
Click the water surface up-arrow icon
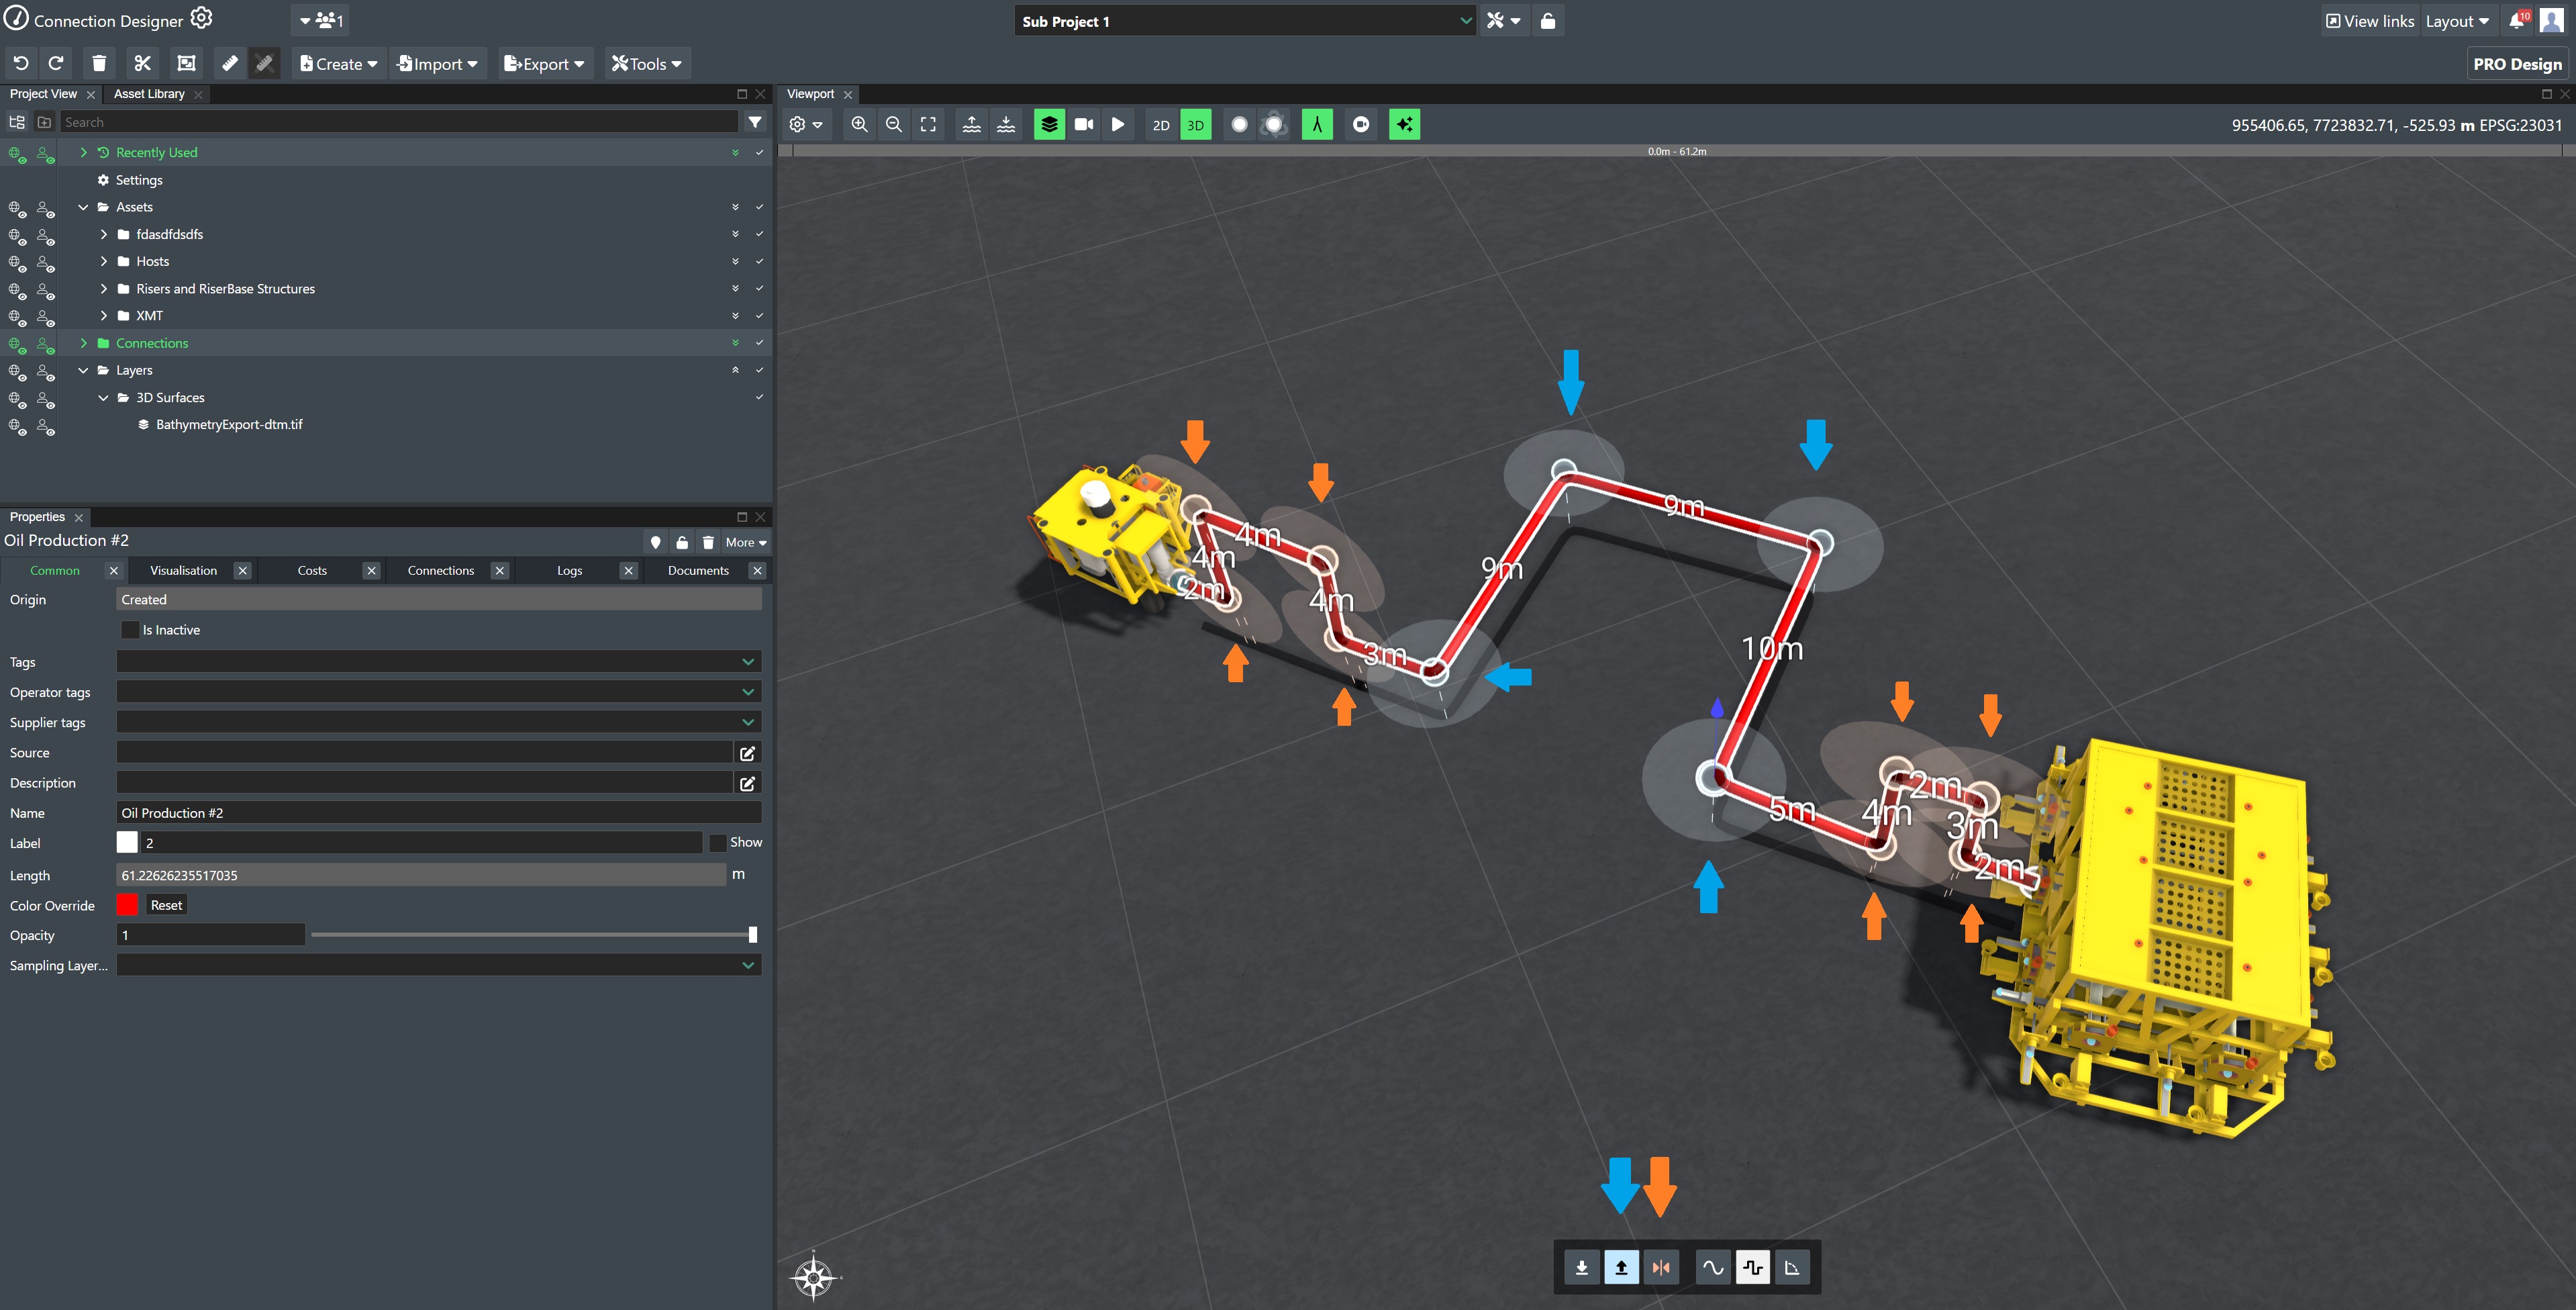[972, 124]
